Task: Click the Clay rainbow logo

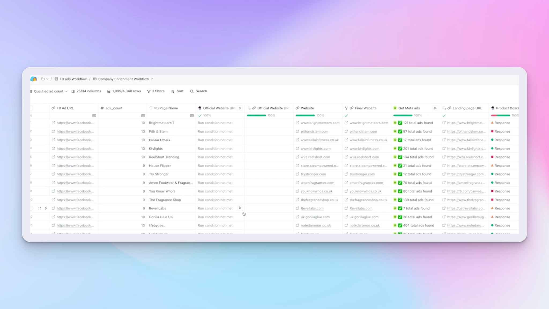Action: tap(34, 79)
